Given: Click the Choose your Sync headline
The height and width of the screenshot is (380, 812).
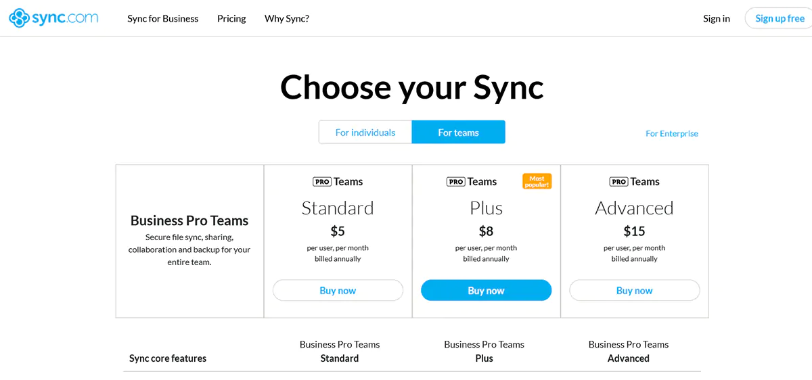Looking at the screenshot, I should [411, 87].
